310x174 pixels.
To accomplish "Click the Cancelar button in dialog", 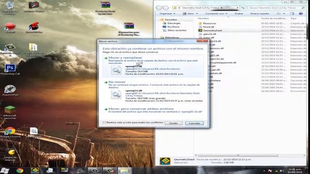I will pyautogui.click(x=194, y=123).
